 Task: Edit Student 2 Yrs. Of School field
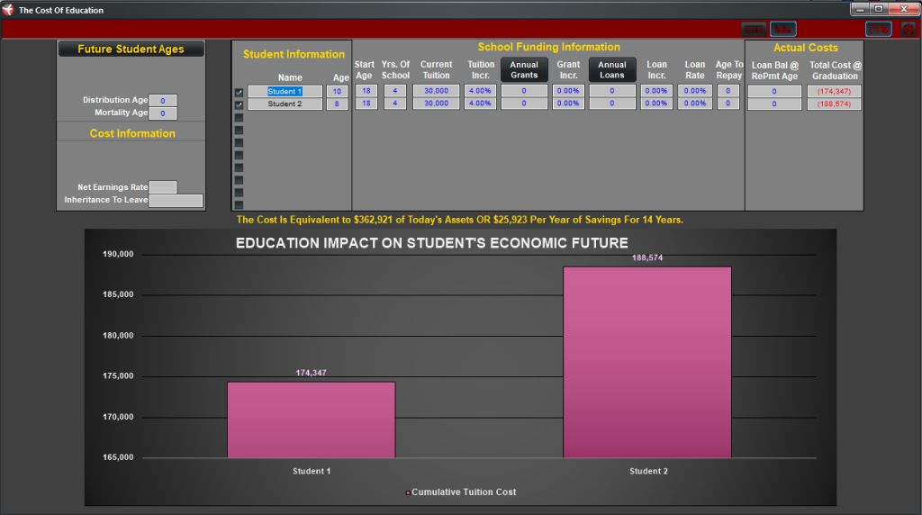[x=395, y=104]
